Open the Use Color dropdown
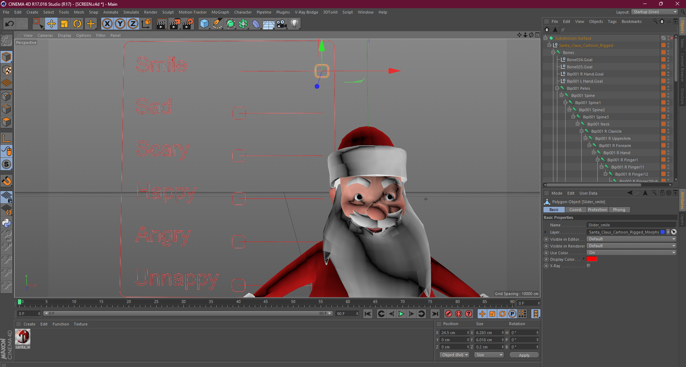686x367 pixels. point(632,253)
